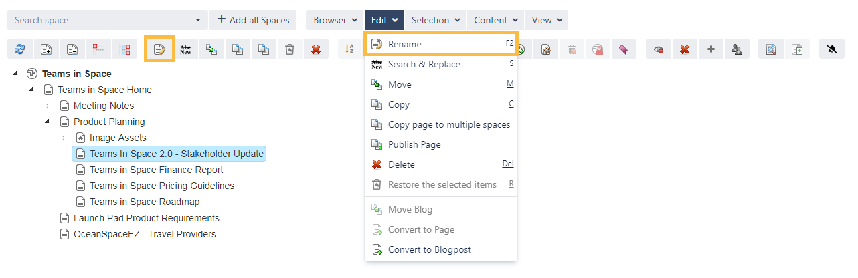Open the Selection dropdown menu

pos(436,20)
